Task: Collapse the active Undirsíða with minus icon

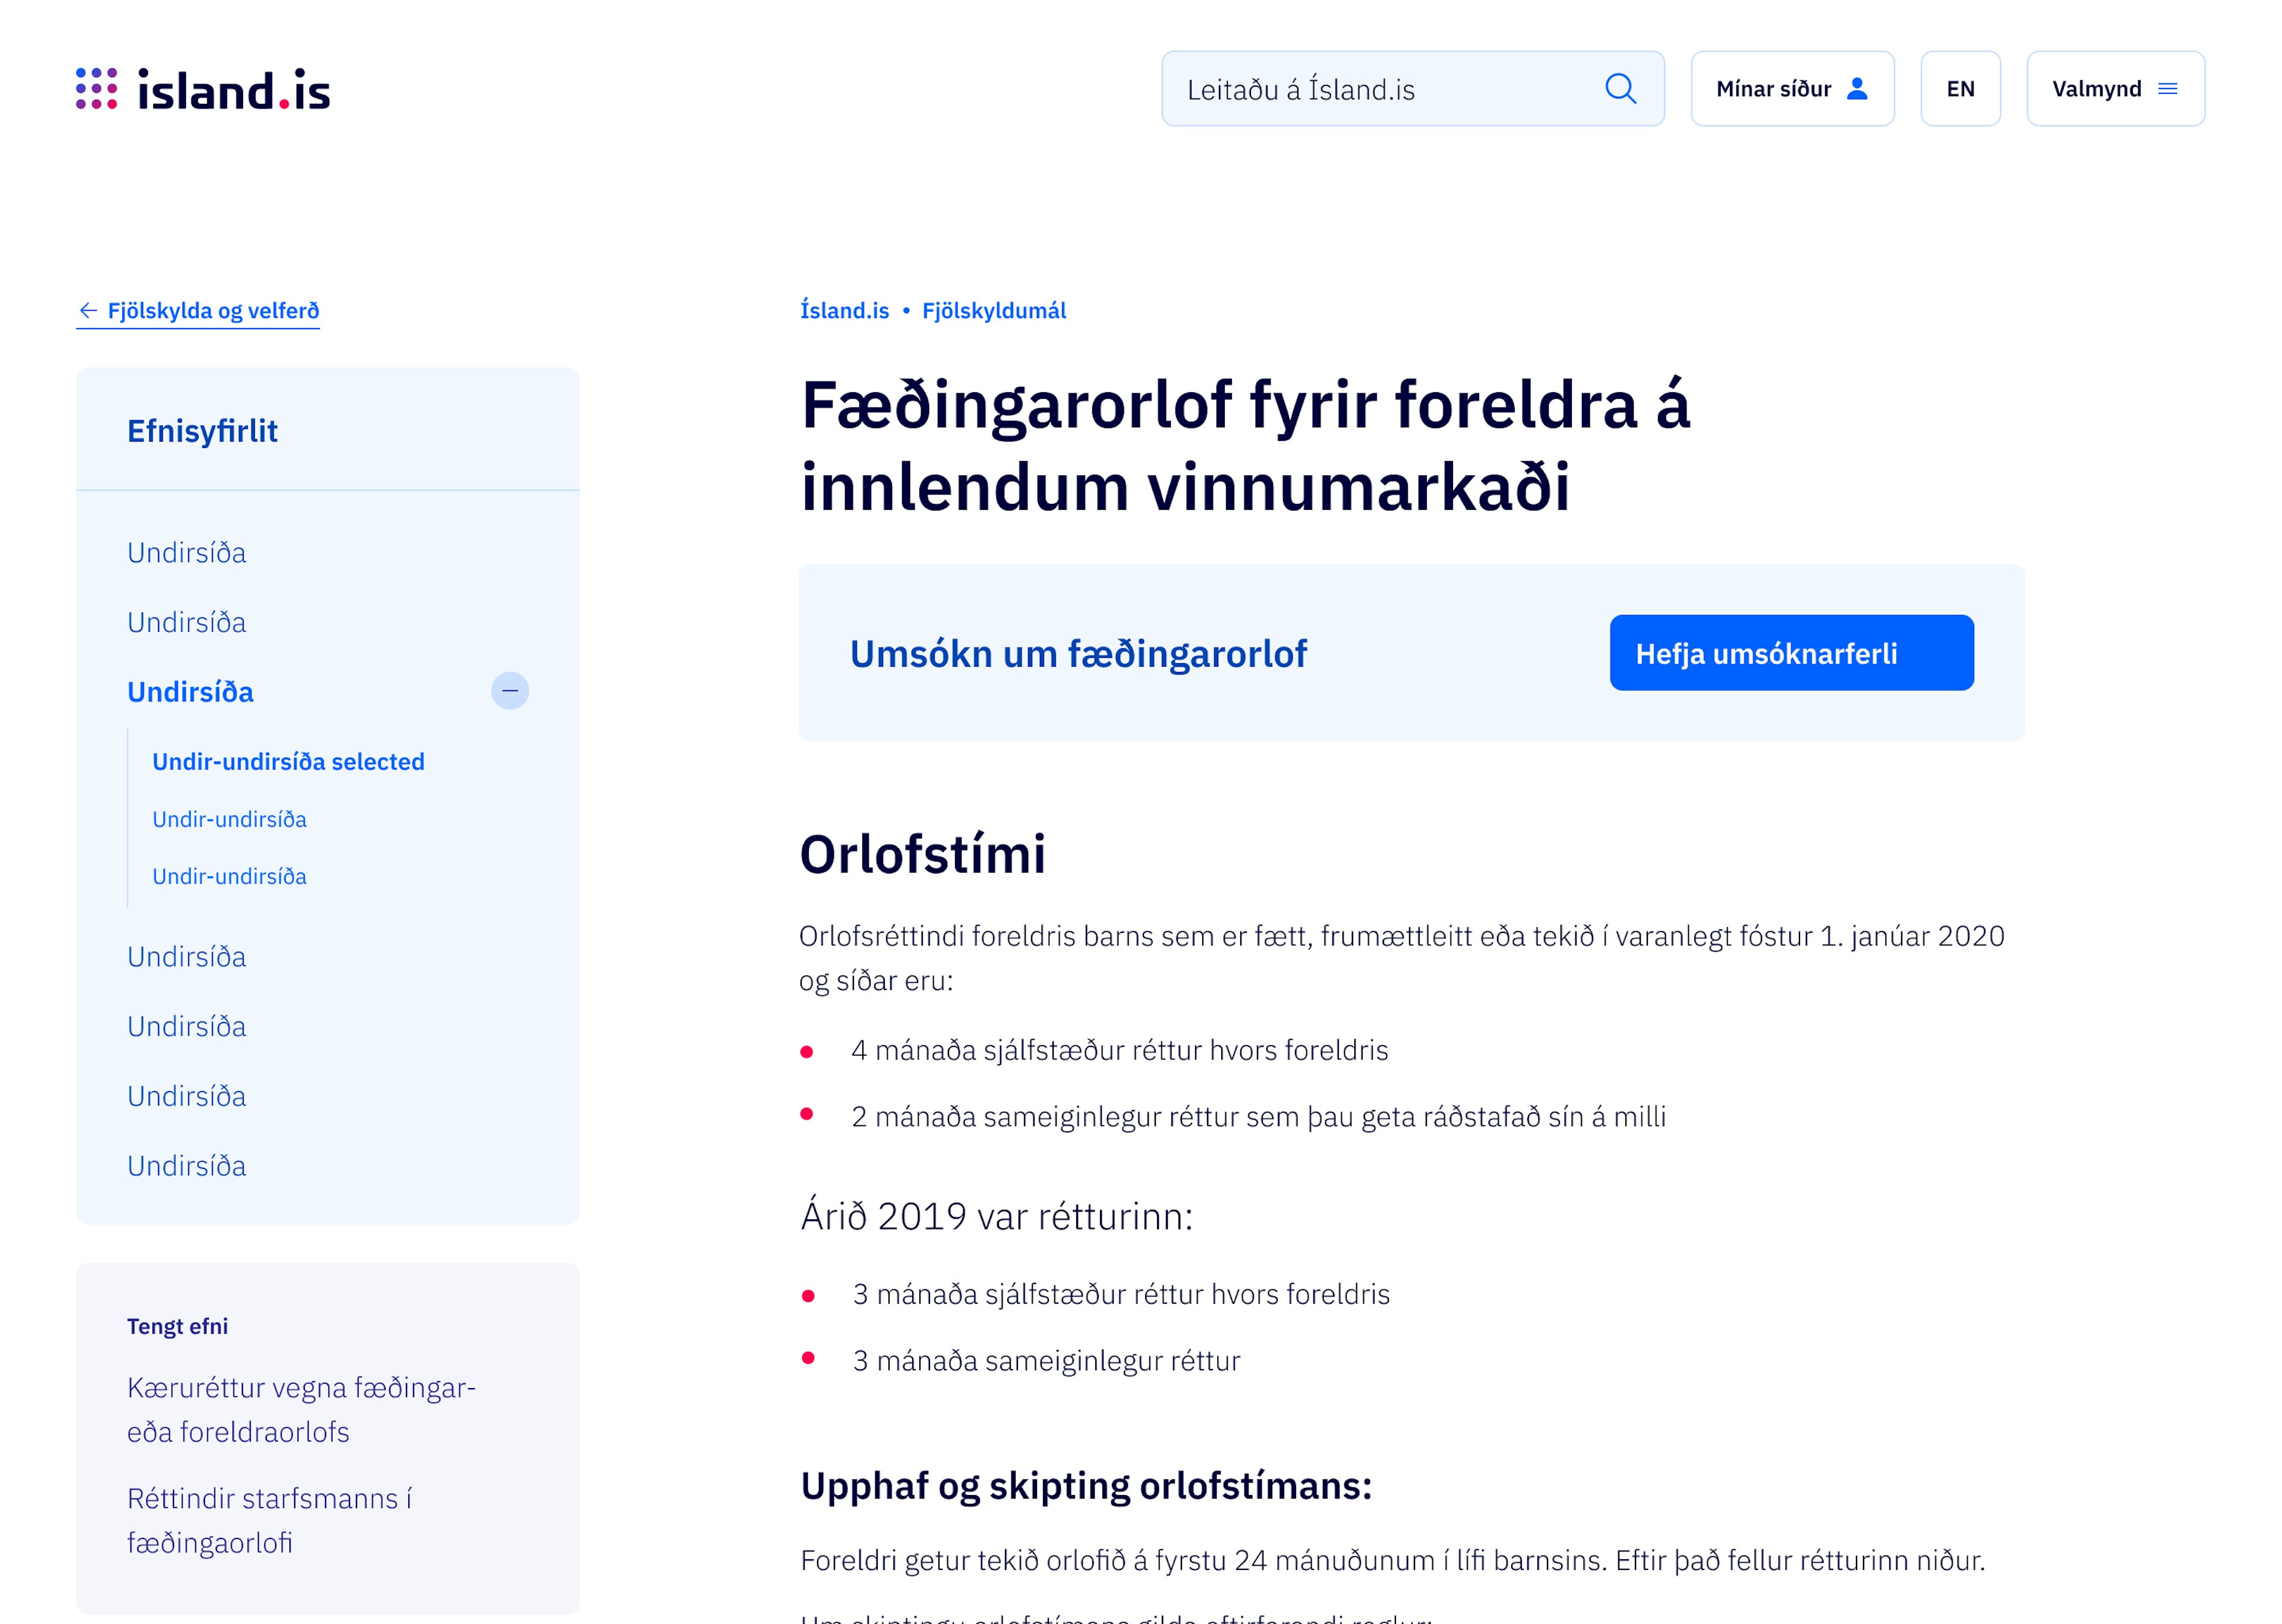Action: coord(509,691)
